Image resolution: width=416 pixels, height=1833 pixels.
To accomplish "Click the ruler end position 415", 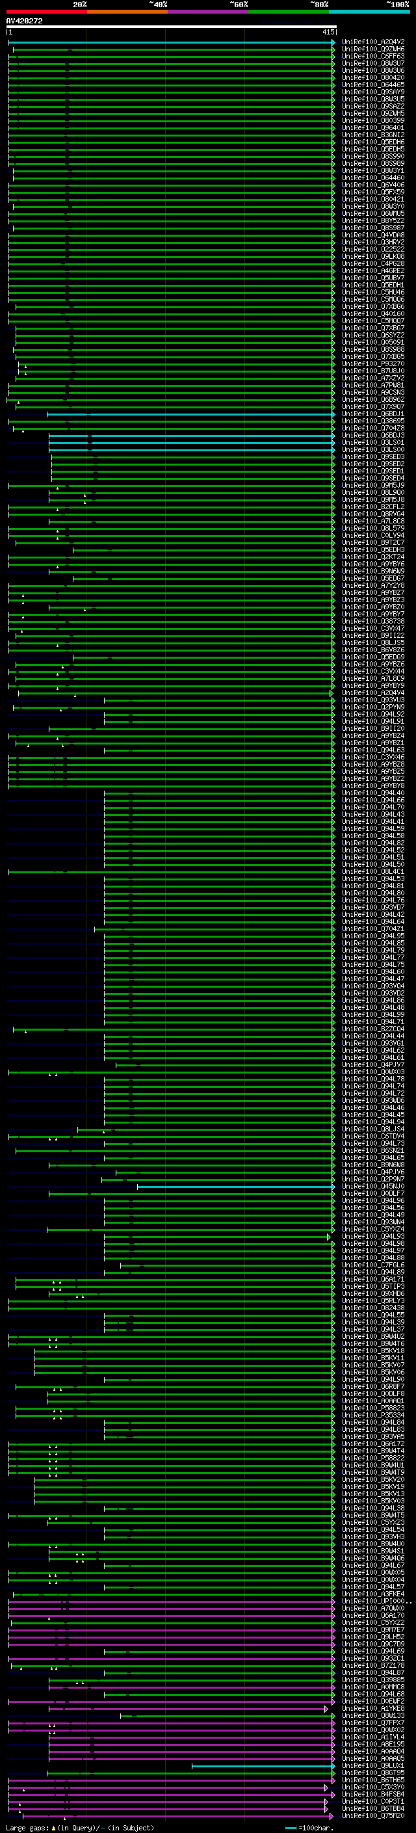I will pos(328,32).
